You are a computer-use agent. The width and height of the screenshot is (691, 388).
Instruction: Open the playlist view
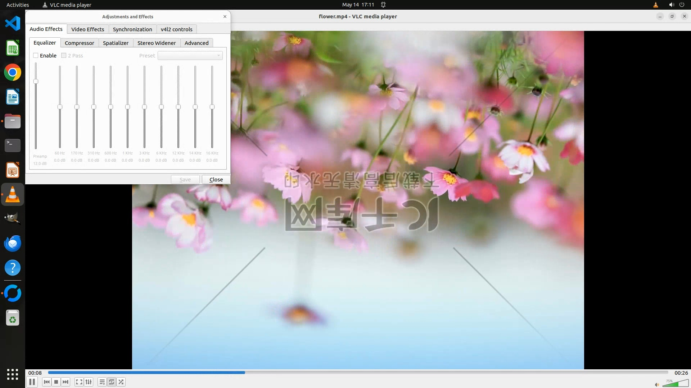[x=102, y=382]
